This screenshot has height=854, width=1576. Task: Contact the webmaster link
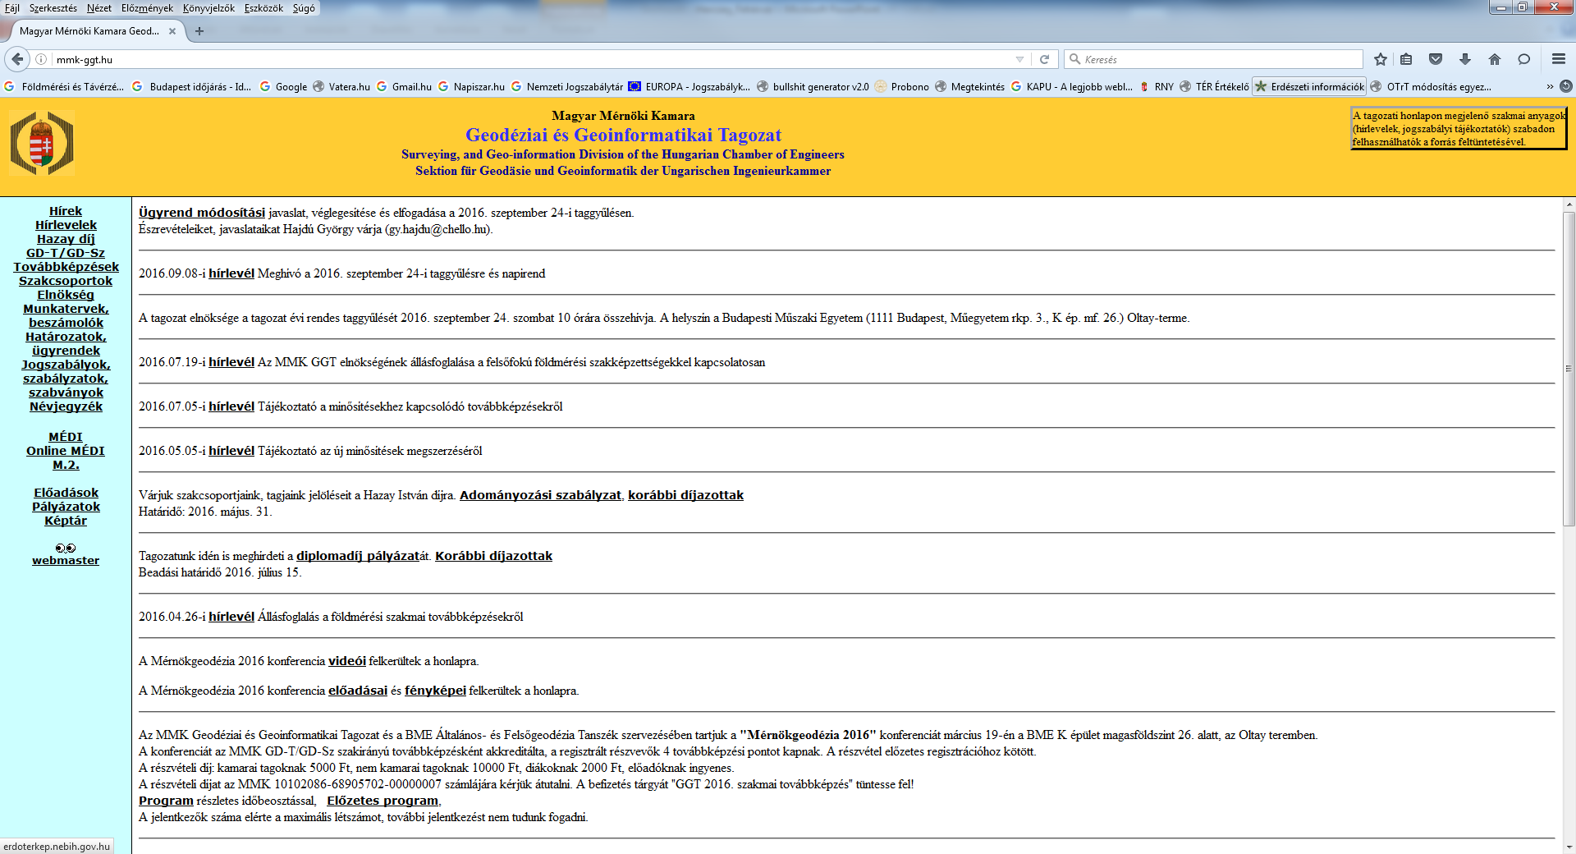pos(66,561)
